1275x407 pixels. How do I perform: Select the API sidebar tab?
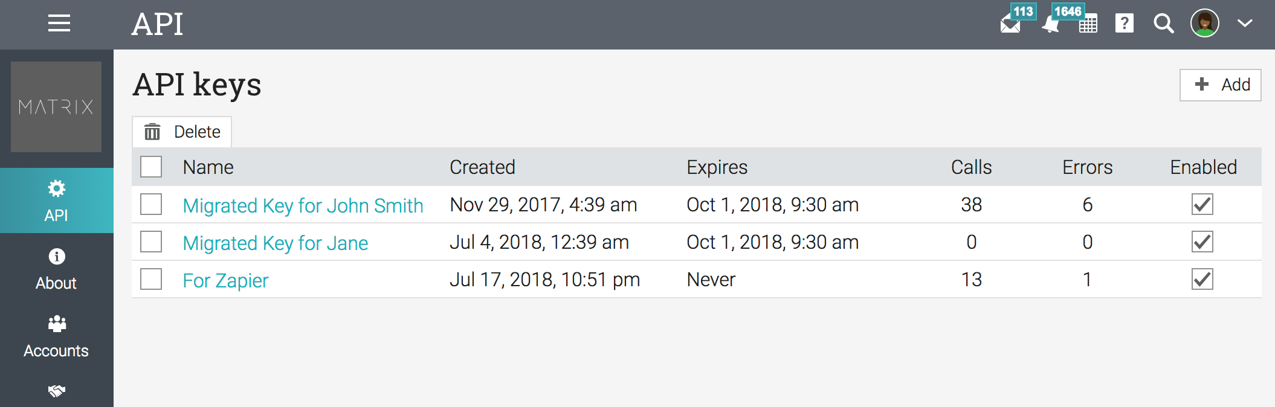56,201
